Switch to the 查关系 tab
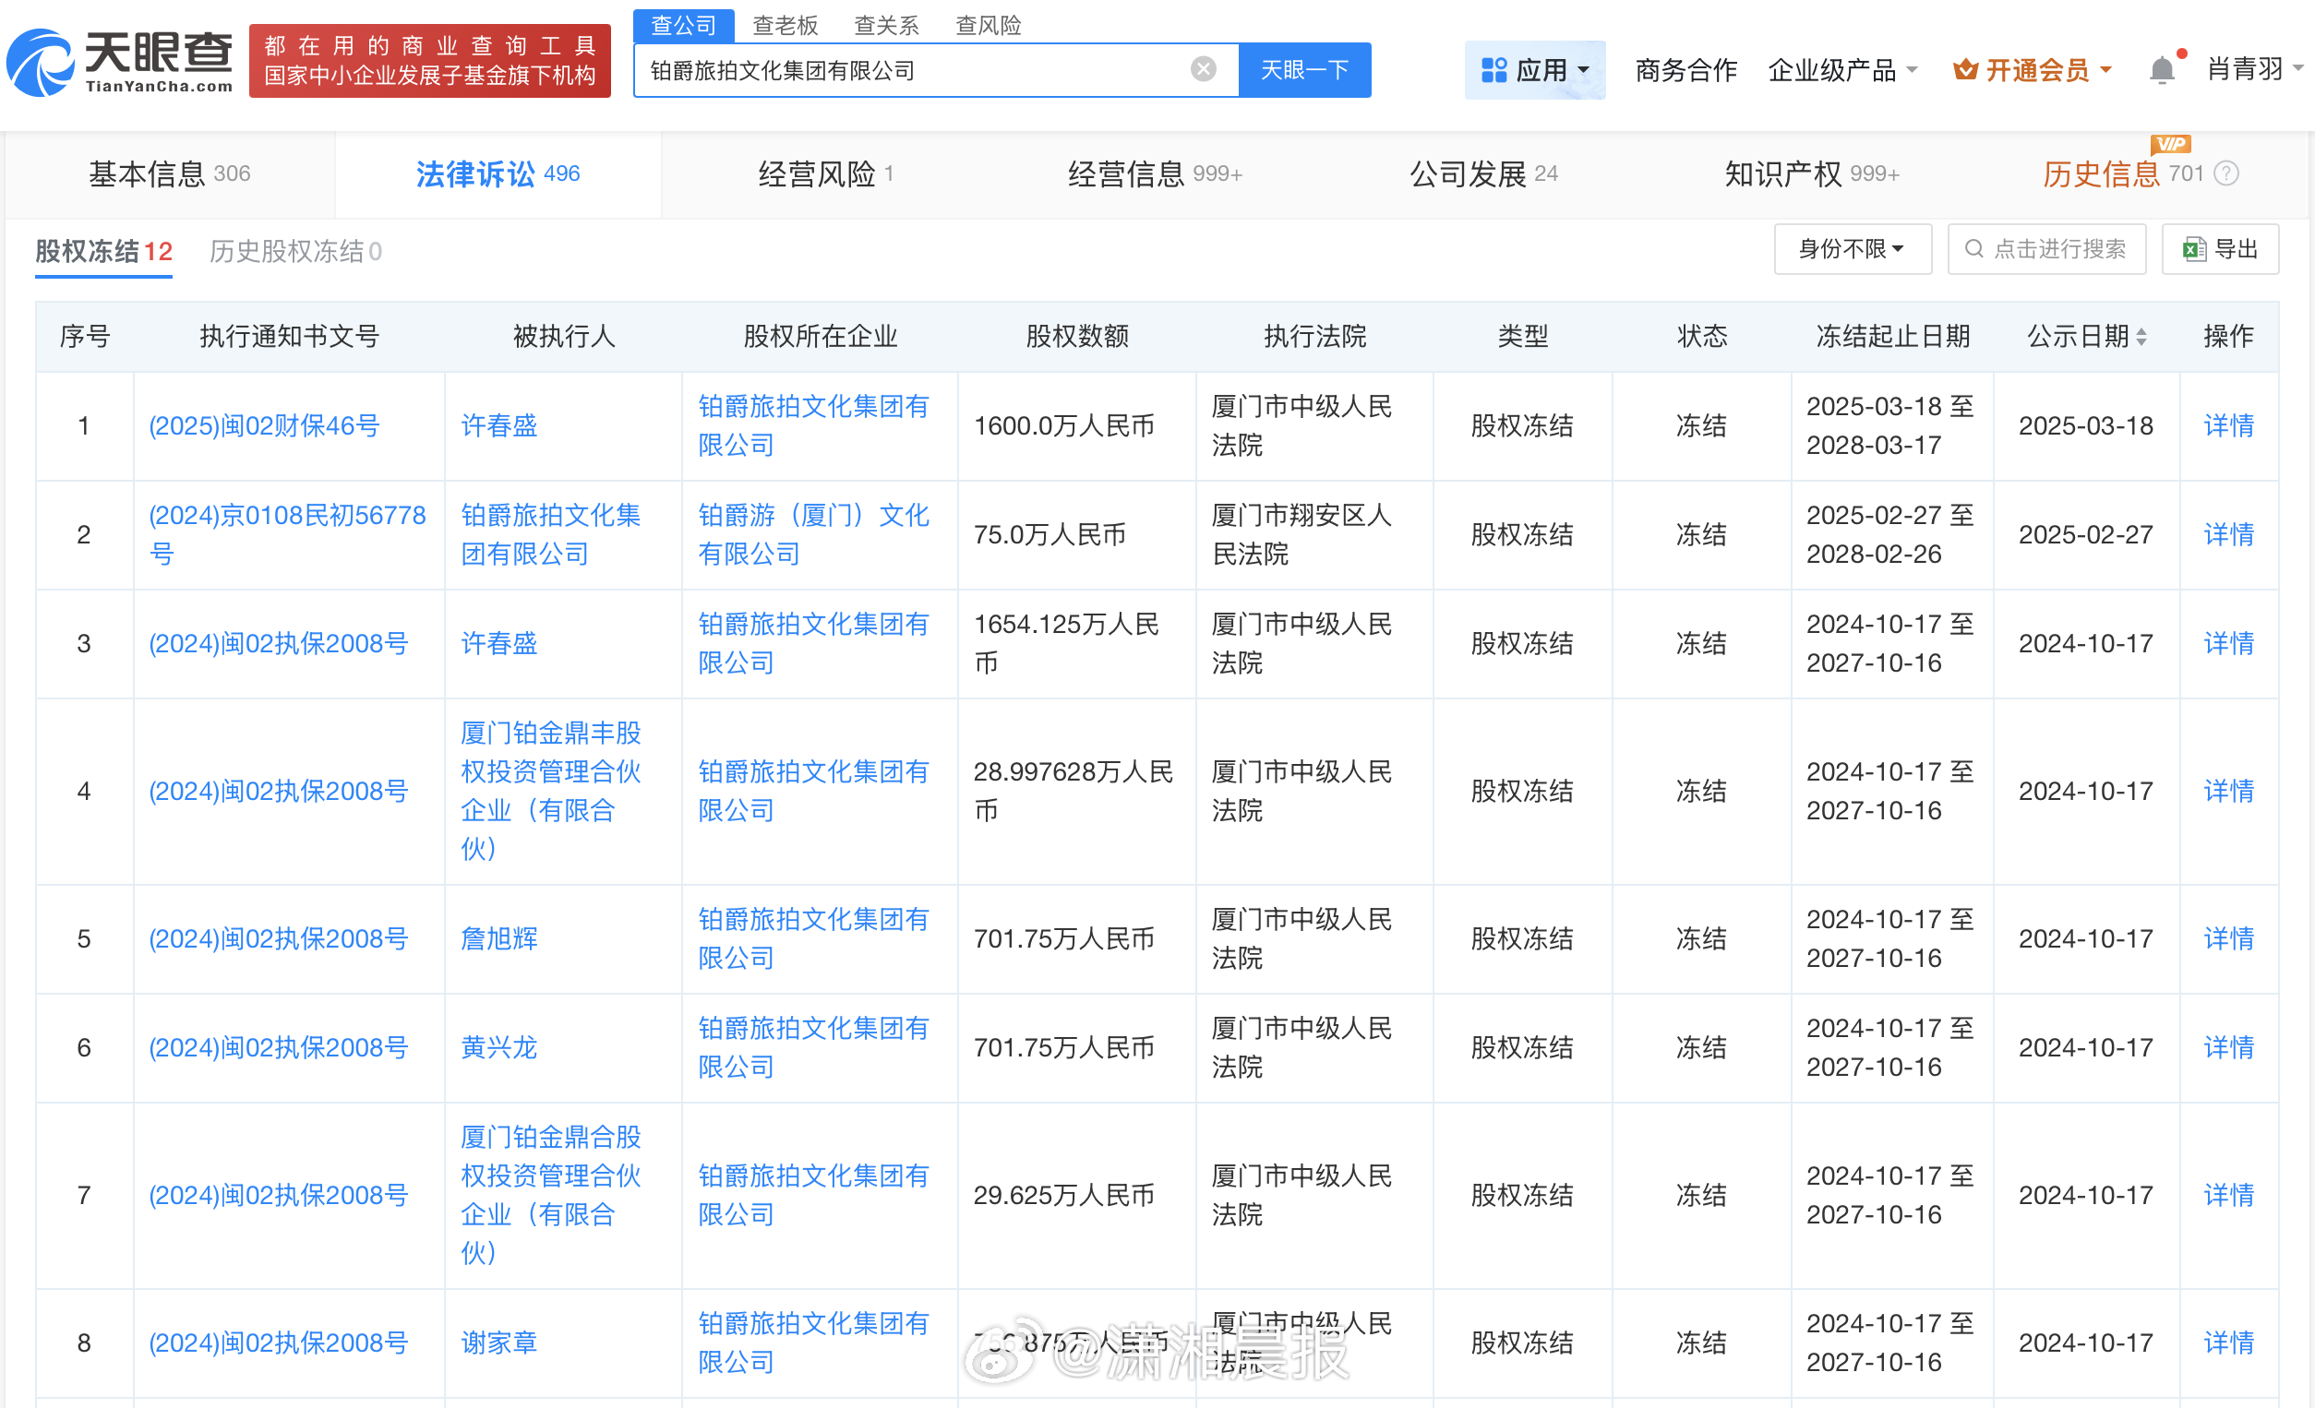 coord(886,25)
